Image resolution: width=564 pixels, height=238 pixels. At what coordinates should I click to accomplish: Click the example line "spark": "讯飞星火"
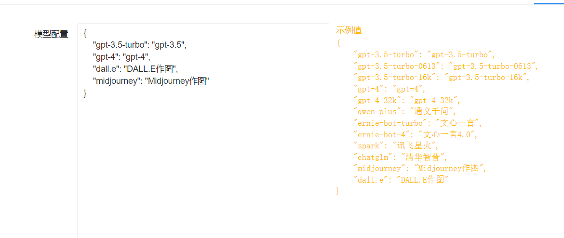pos(396,145)
